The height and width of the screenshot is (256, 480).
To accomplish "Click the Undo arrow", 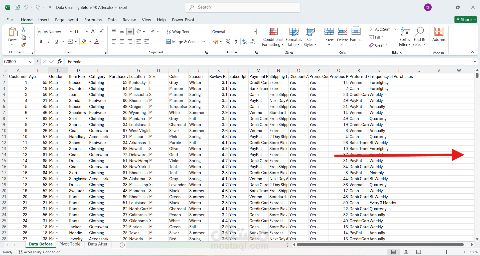I will [x=26, y=7].
